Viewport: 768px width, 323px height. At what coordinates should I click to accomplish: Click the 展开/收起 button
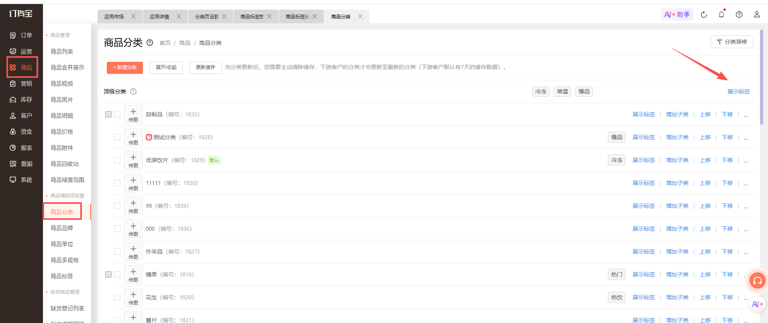pyautogui.click(x=166, y=67)
